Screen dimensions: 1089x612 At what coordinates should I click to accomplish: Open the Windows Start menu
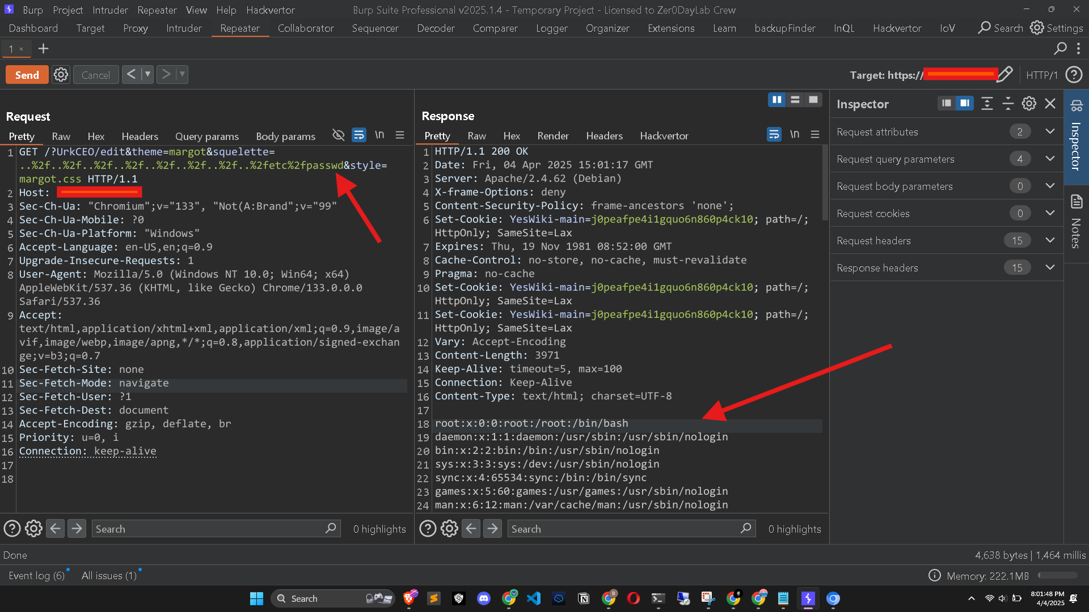256,598
